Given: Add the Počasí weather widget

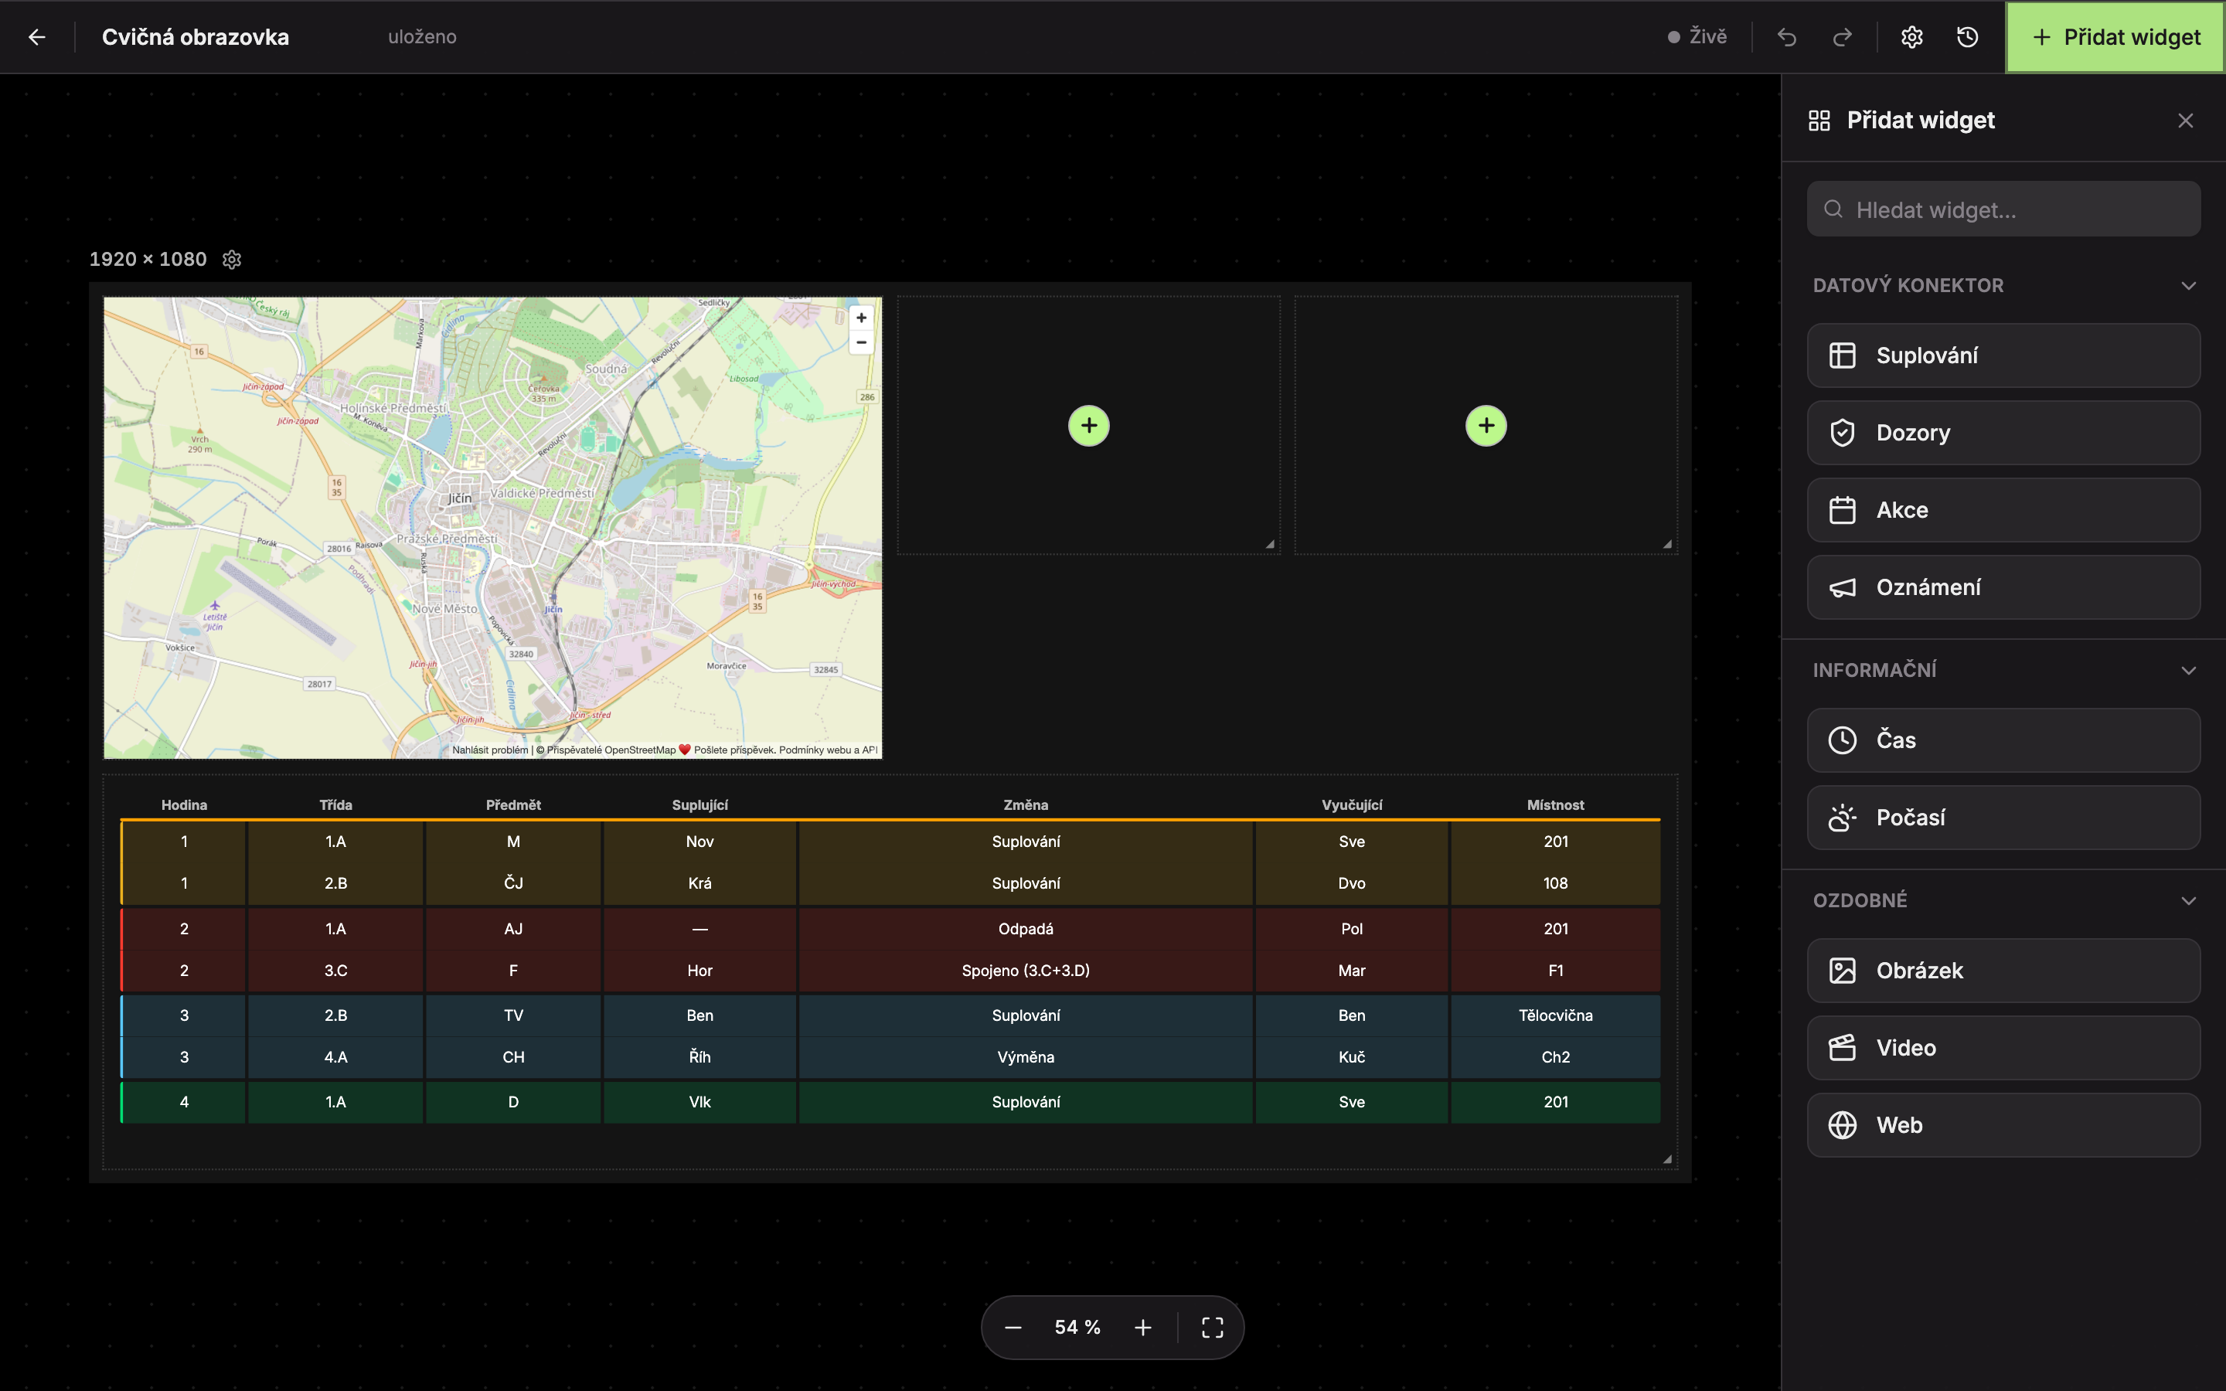Looking at the screenshot, I should click(x=2003, y=817).
